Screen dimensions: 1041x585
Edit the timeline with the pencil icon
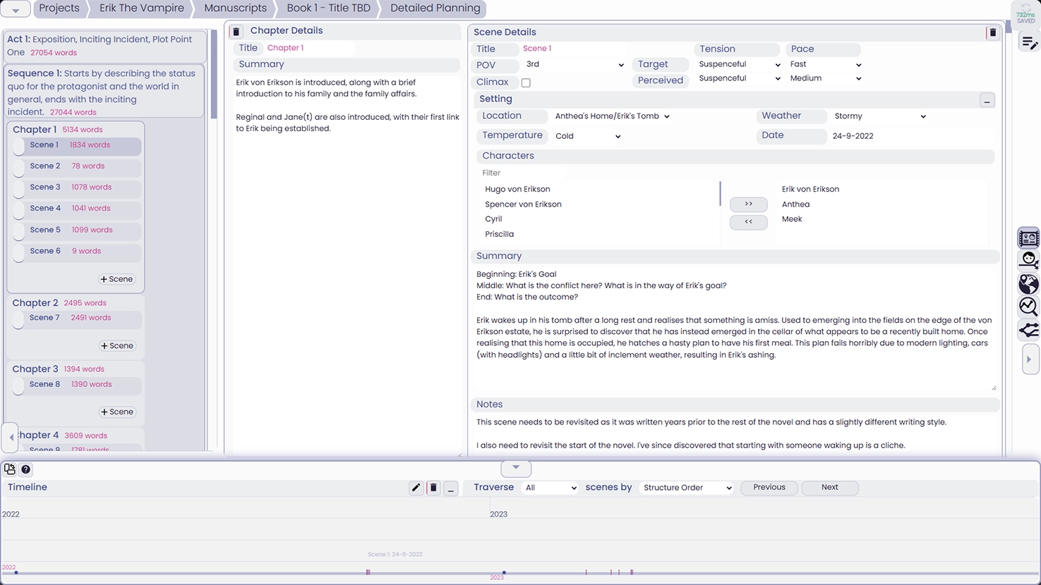click(x=416, y=488)
